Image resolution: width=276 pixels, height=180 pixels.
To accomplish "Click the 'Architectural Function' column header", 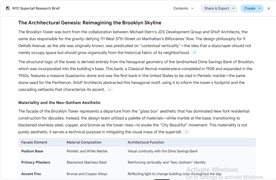I will (146, 142).
